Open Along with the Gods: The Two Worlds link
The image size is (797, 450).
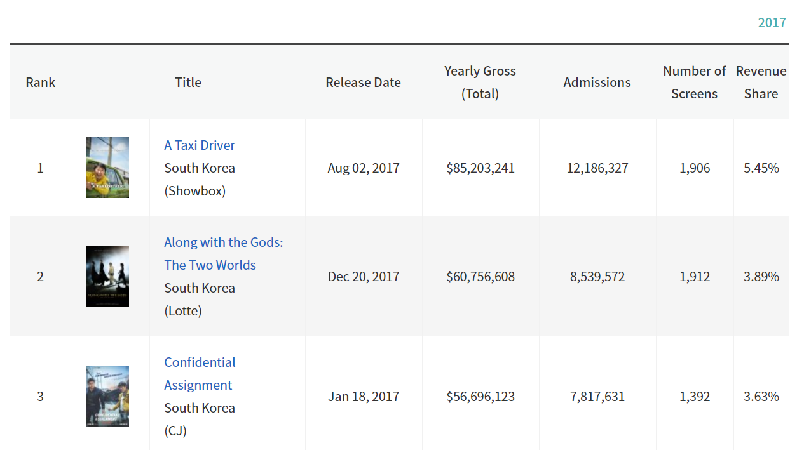223,253
